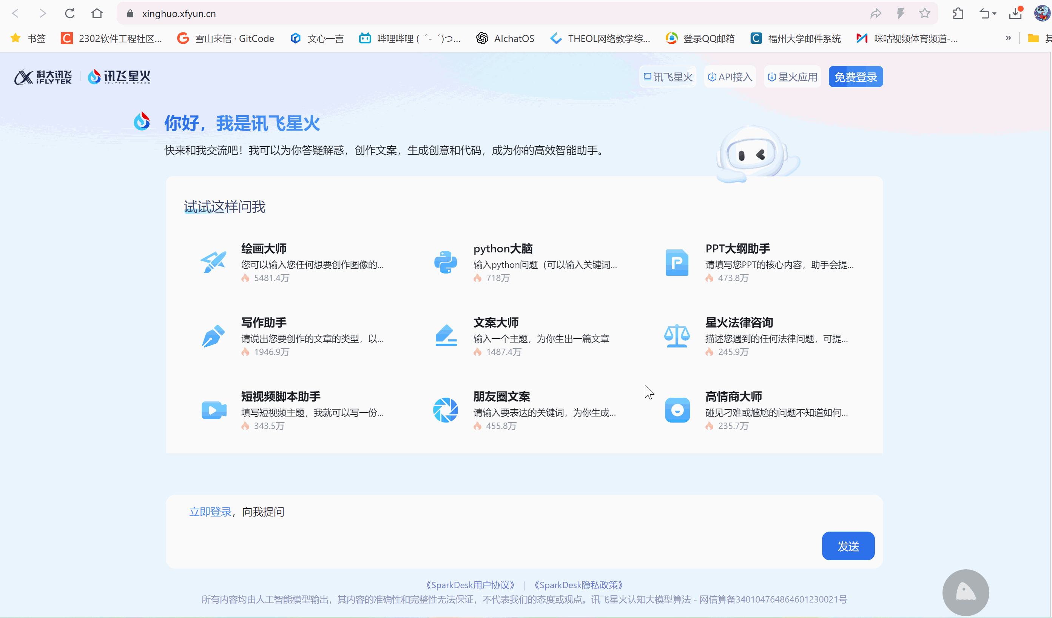Image resolution: width=1052 pixels, height=618 pixels.
Task: Open the SparkDesk用户协议 link
Action: click(470, 585)
